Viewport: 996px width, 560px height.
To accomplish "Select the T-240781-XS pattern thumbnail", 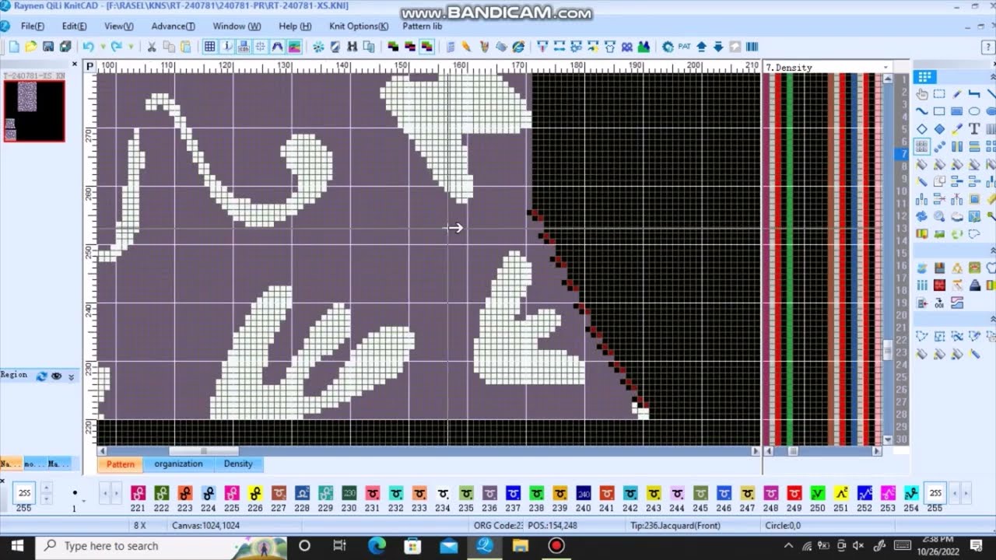I will click(x=33, y=110).
